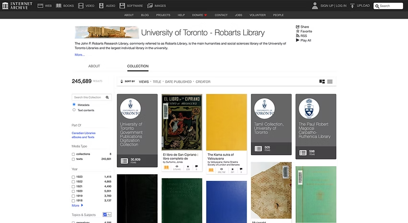
Task: Open the Robarts Library header image
Action: coord(107,32)
